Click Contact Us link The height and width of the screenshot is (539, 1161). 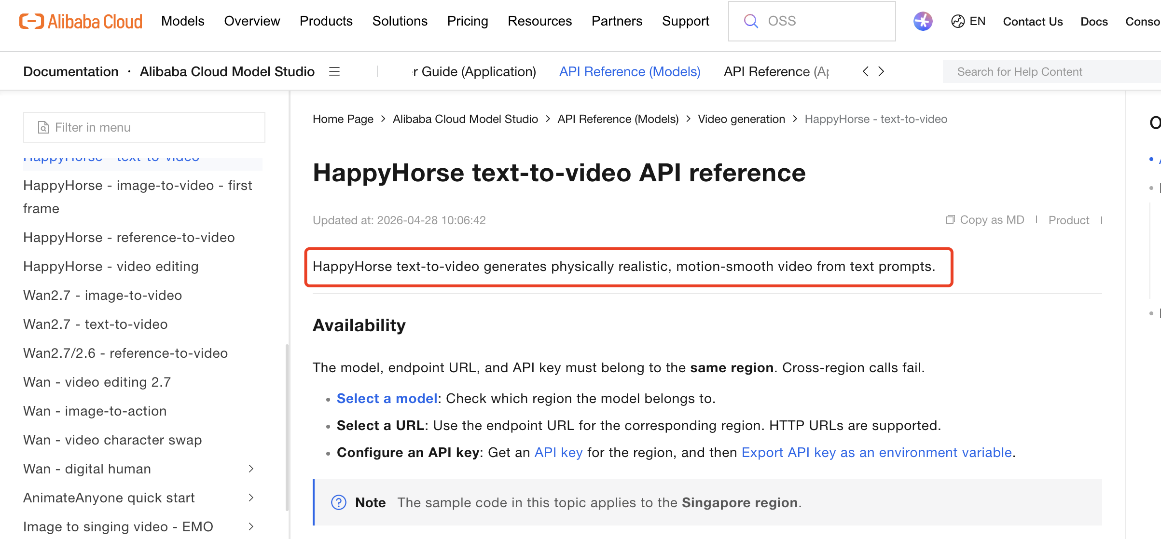click(x=1033, y=21)
